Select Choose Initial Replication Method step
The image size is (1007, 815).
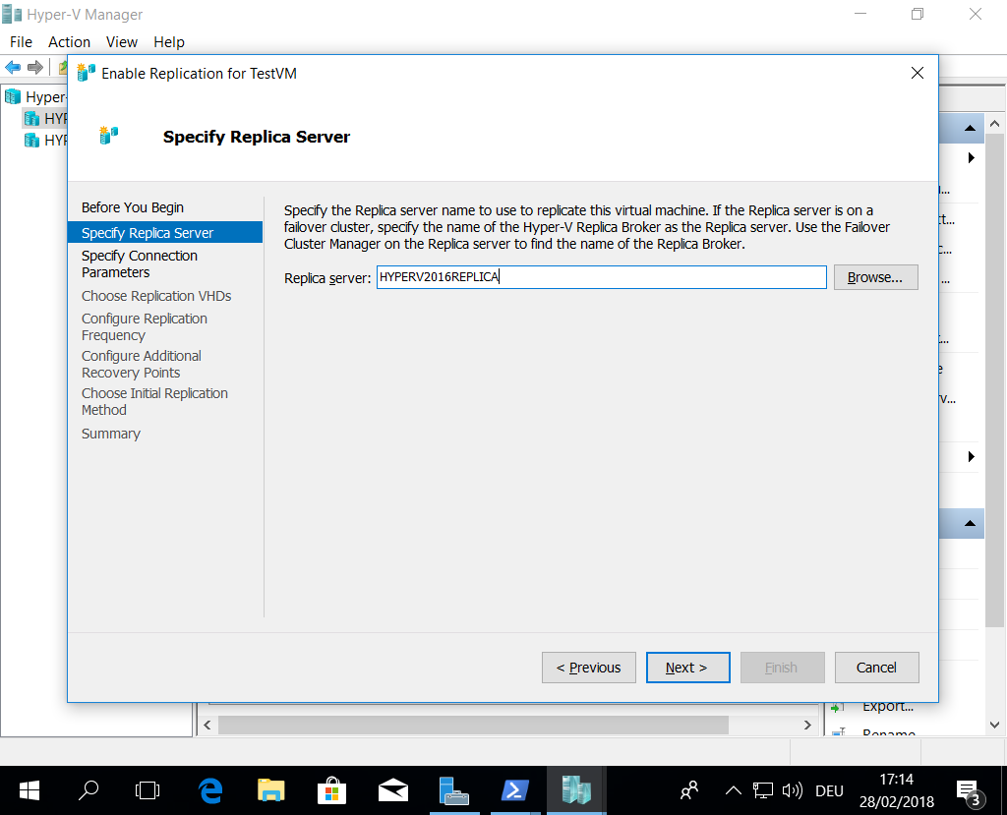[x=154, y=401]
